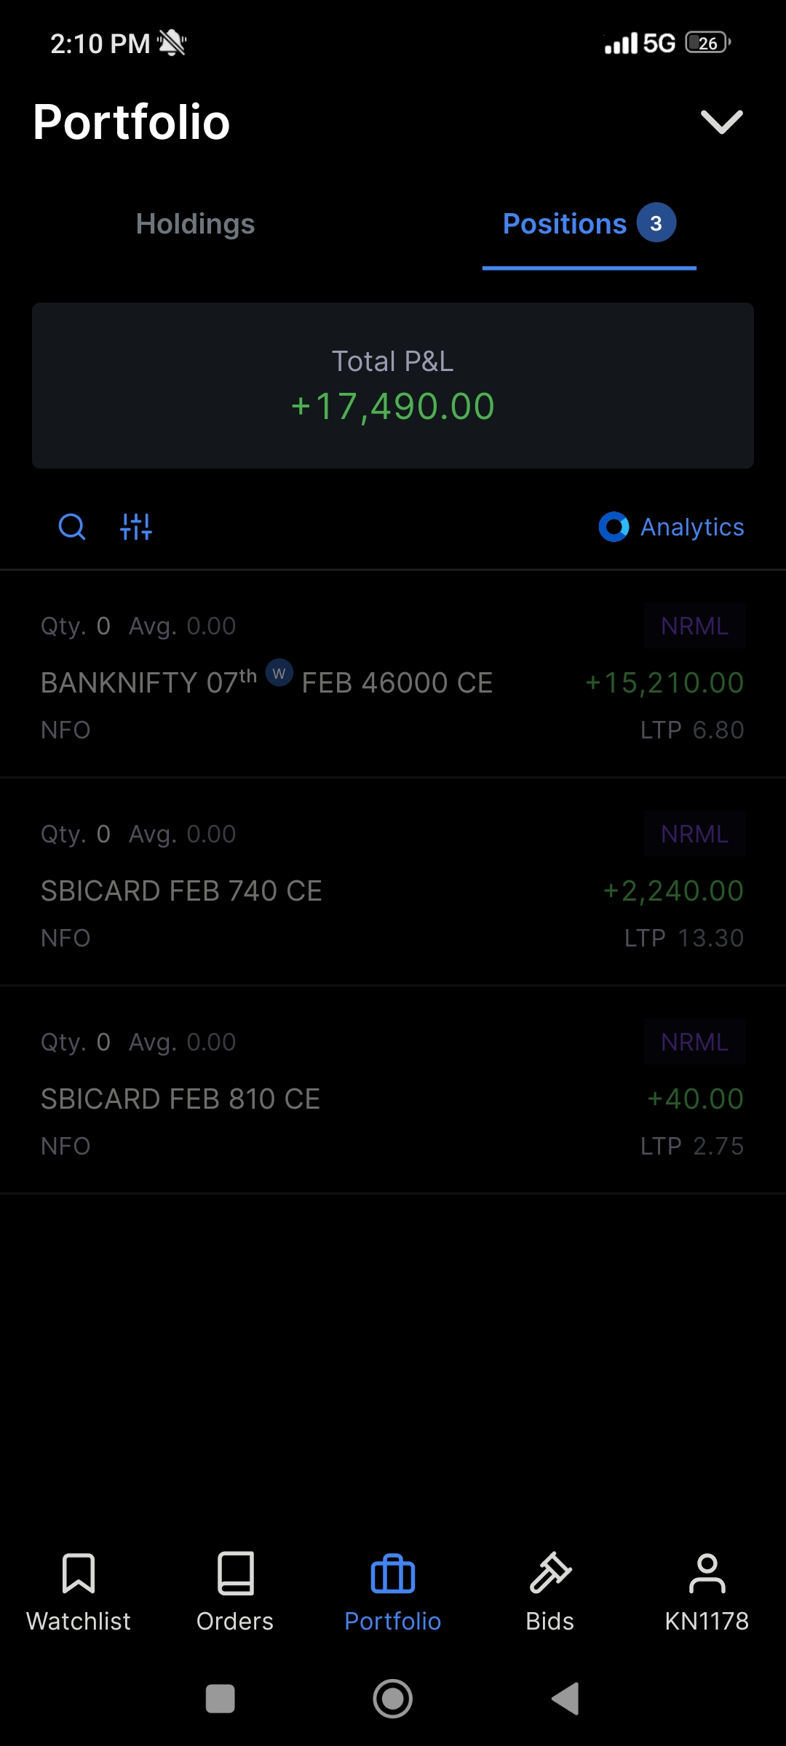Viewport: 786px width, 1746px height.
Task: Tap the Android back triangle button
Action: pyautogui.click(x=565, y=1699)
